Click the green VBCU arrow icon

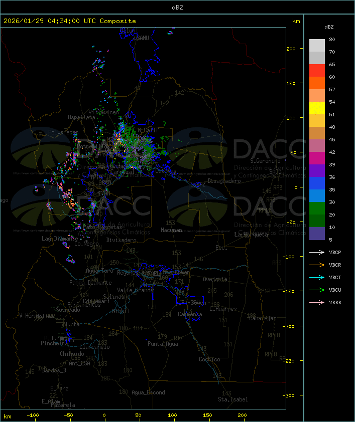pyautogui.click(x=316, y=290)
